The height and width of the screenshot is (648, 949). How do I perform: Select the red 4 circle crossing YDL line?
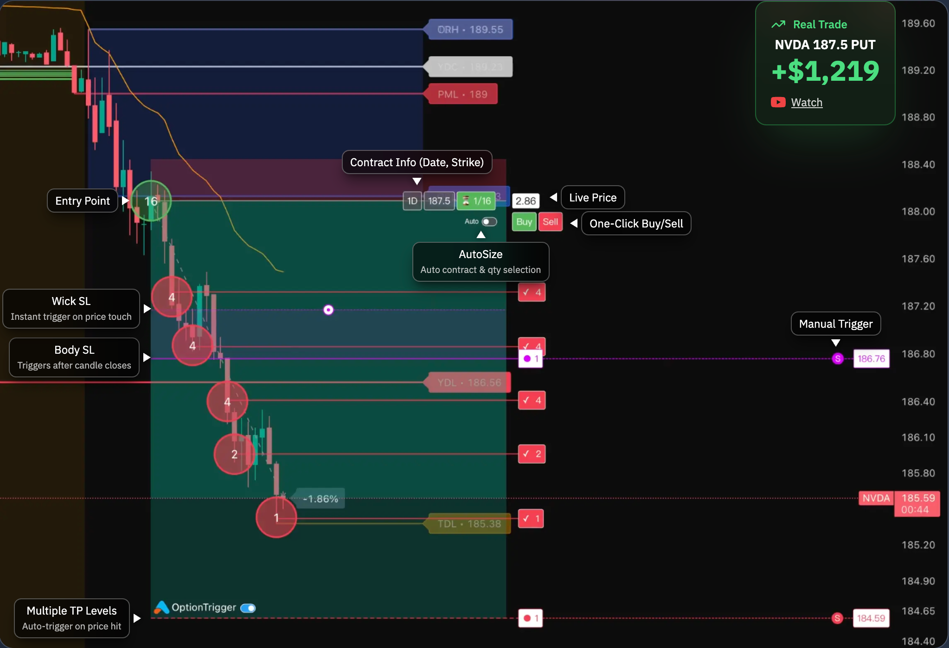coord(227,402)
